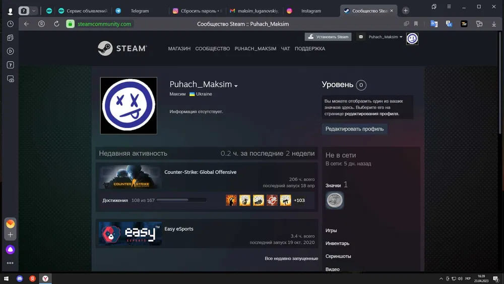Open the Windows notification center icon
This screenshot has width=504, height=284.
(496, 278)
